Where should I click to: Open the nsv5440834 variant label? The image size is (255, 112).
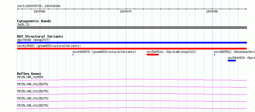241,58
